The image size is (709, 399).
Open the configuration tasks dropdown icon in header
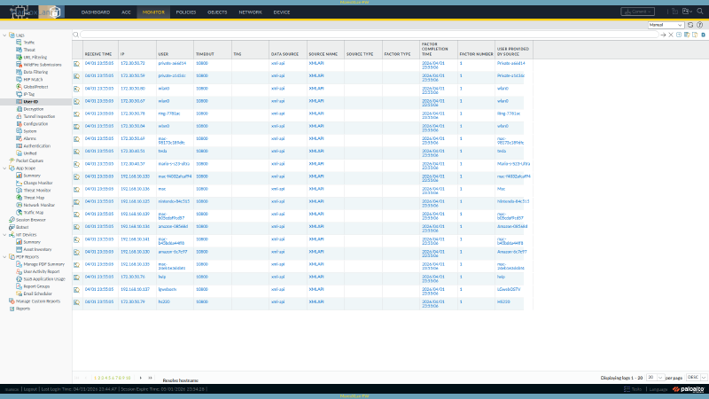pyautogui.click(x=688, y=12)
